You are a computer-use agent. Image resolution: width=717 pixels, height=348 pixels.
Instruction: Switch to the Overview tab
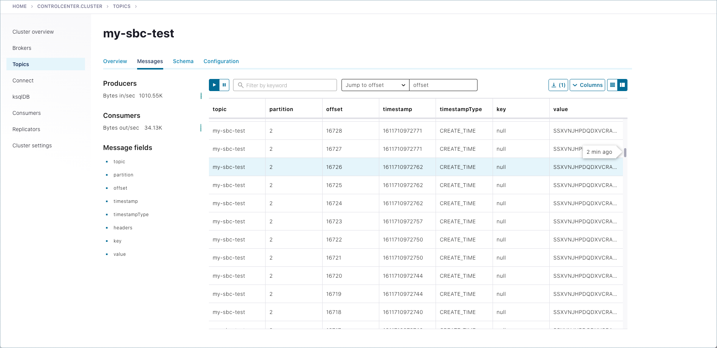pos(115,61)
